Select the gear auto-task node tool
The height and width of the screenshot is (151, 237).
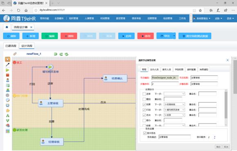point(7,95)
